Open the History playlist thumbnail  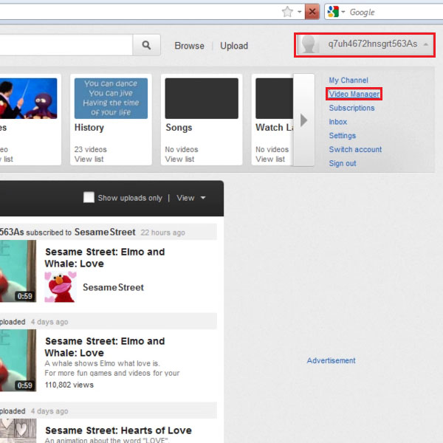(111, 98)
